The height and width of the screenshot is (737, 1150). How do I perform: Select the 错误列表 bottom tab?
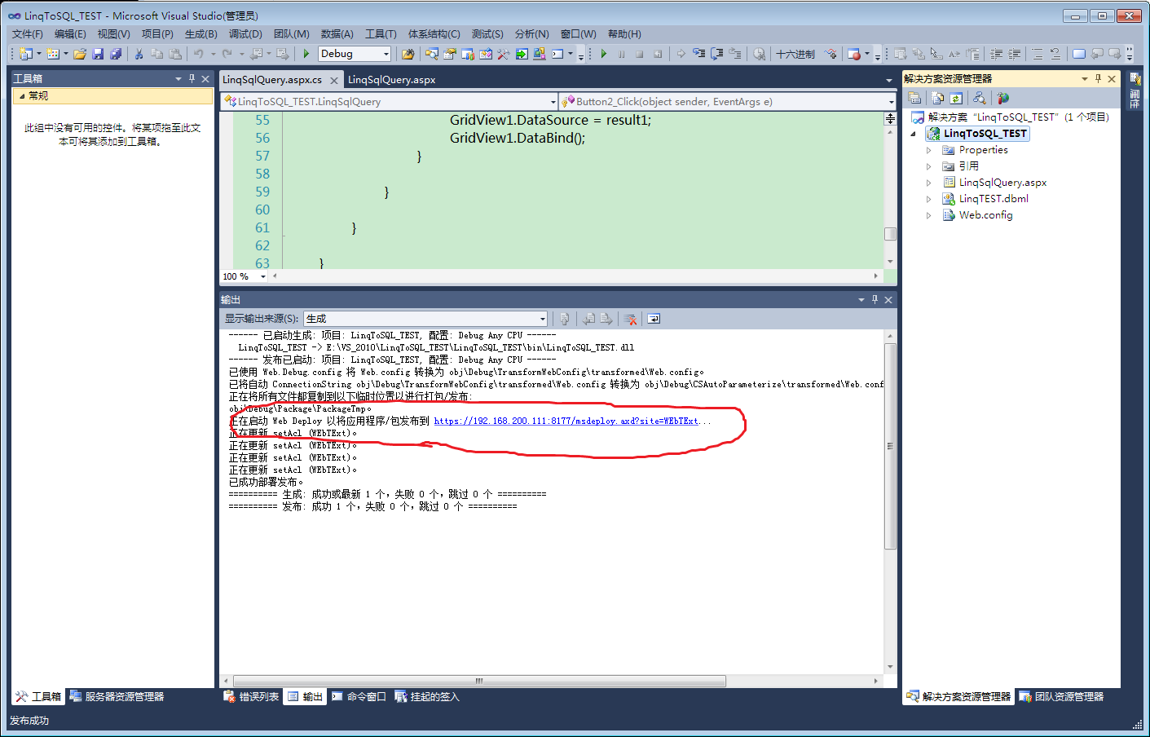tap(252, 697)
